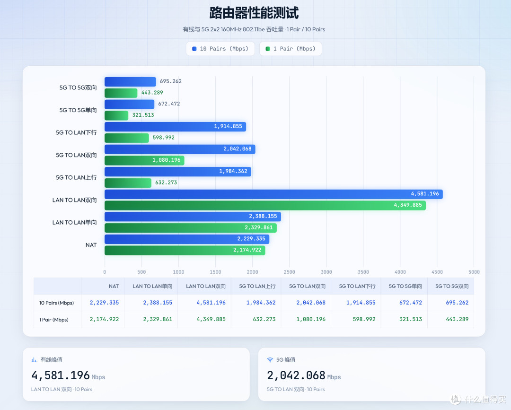Click the 5G TO 5G双向 table header
511x410 pixels.
(452, 286)
